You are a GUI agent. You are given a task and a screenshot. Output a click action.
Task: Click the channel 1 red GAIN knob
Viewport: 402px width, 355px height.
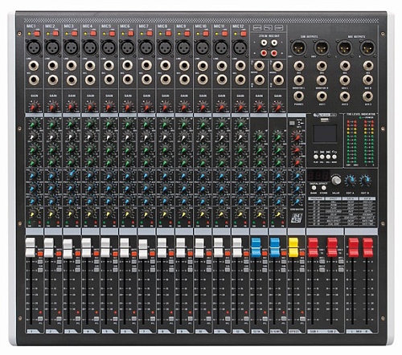tap(34, 107)
